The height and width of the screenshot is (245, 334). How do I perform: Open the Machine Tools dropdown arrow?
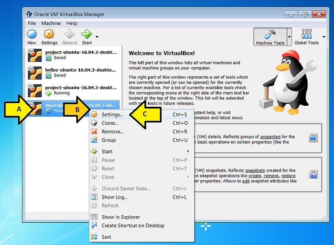click(x=289, y=37)
